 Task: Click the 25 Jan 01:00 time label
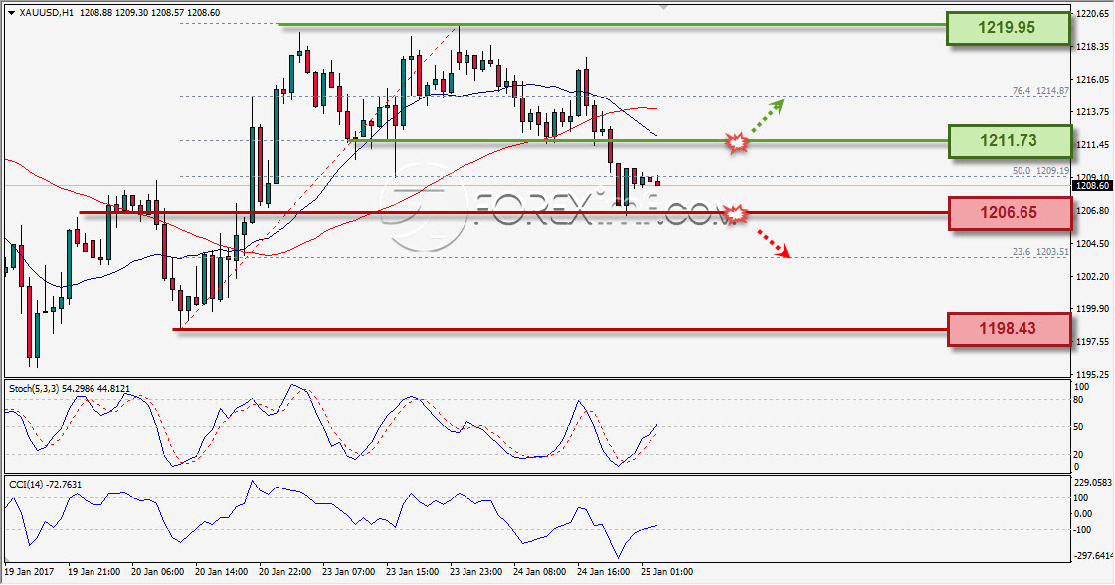click(x=666, y=571)
